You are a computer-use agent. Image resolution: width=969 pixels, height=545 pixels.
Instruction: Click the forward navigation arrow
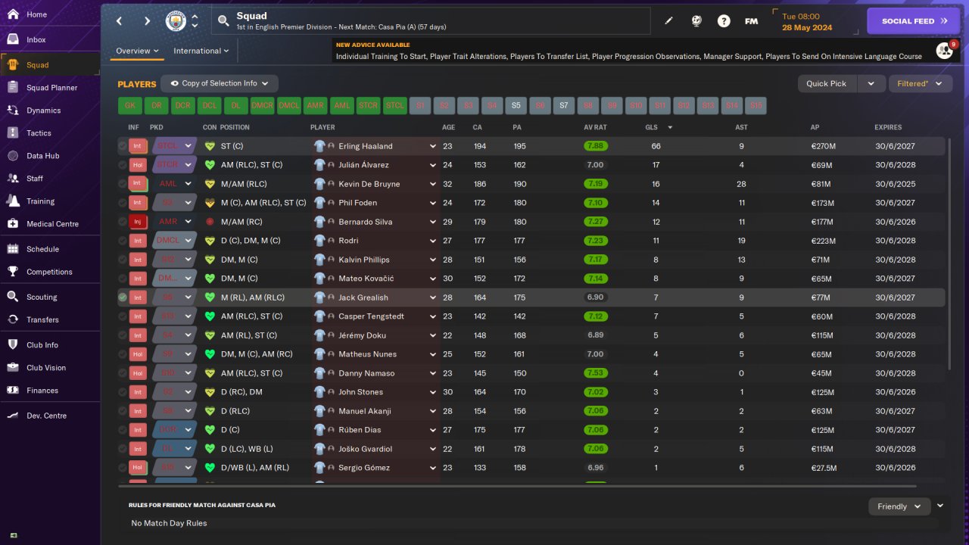[x=147, y=21]
